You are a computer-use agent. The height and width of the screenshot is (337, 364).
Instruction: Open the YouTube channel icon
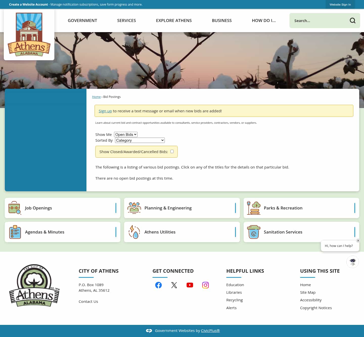point(190,285)
